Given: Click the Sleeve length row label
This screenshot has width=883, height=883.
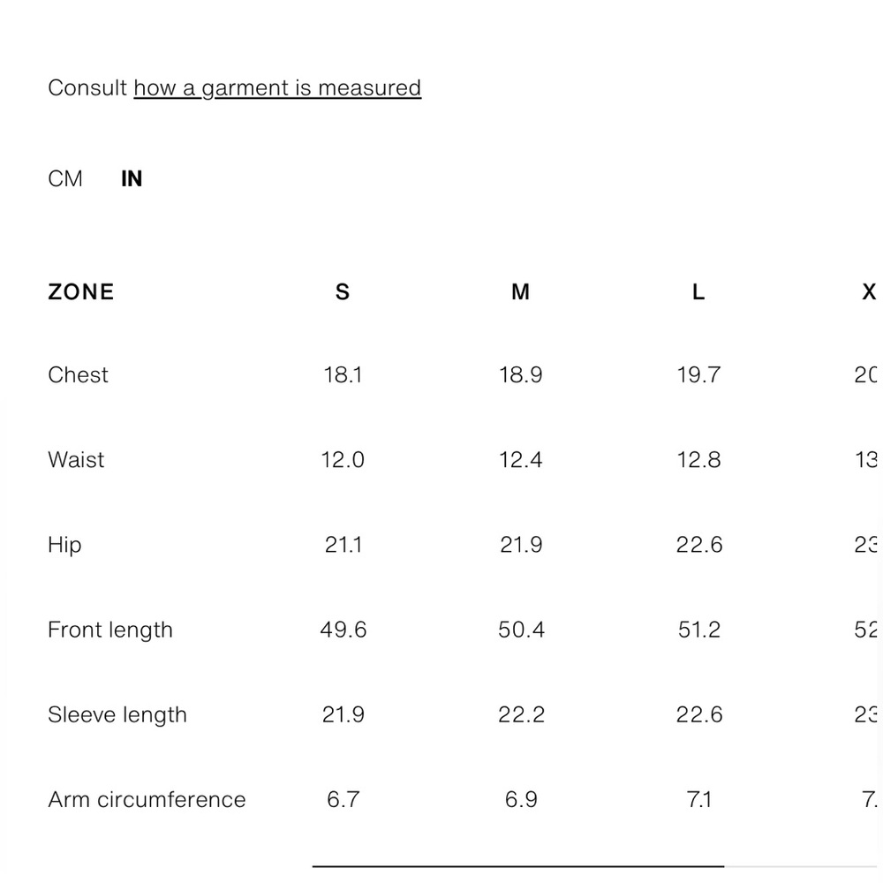Looking at the screenshot, I should click(117, 715).
